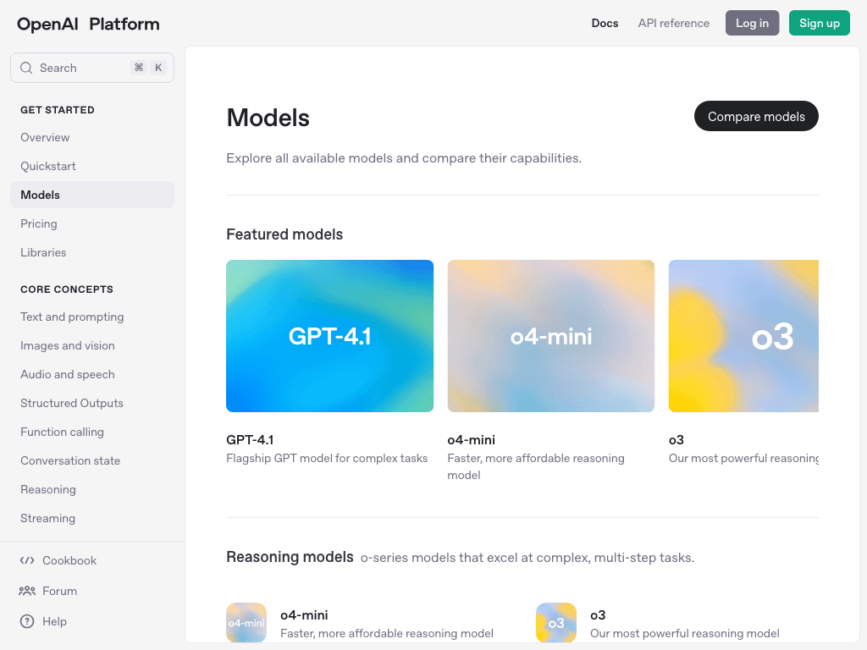Click the featured o4-mini card title
Screen dimensions: 867x650
[471, 440]
